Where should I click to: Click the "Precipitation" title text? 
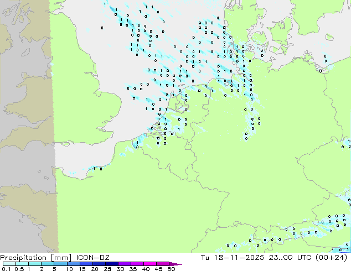point(23,258)
